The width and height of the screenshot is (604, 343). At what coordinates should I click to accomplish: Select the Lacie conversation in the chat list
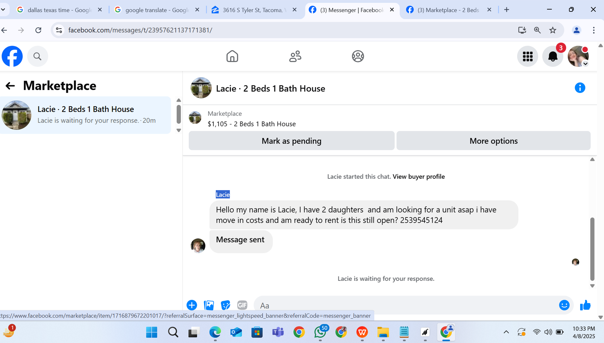(x=85, y=115)
